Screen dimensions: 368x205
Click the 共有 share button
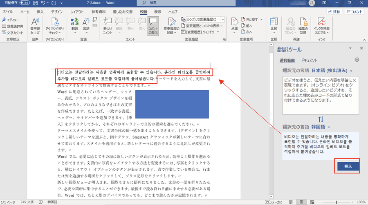[334, 12]
